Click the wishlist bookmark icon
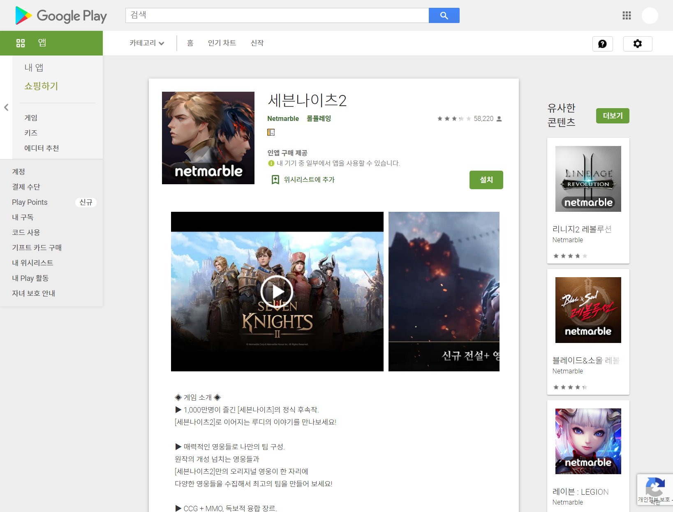Viewport: 673px width, 512px height. tap(275, 180)
